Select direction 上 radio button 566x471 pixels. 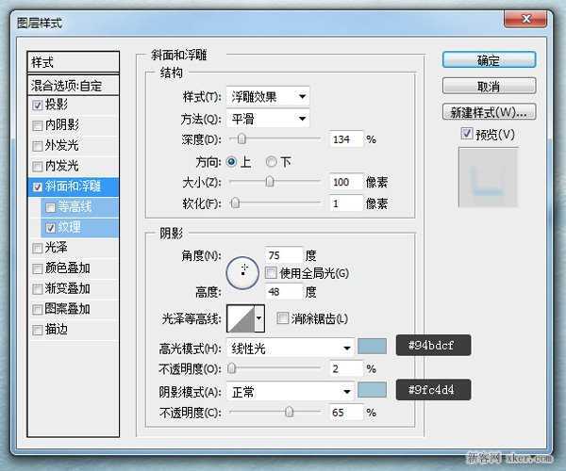coord(231,162)
